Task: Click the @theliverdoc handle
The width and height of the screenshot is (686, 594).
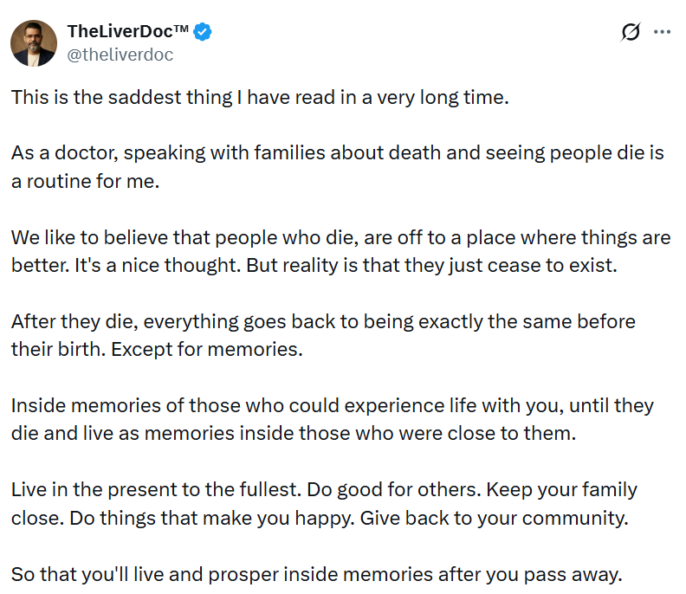Action: tap(120, 55)
